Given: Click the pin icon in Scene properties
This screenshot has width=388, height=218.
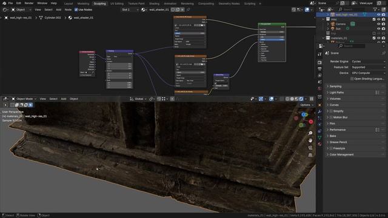Looking at the screenshot, I should point(384,53).
